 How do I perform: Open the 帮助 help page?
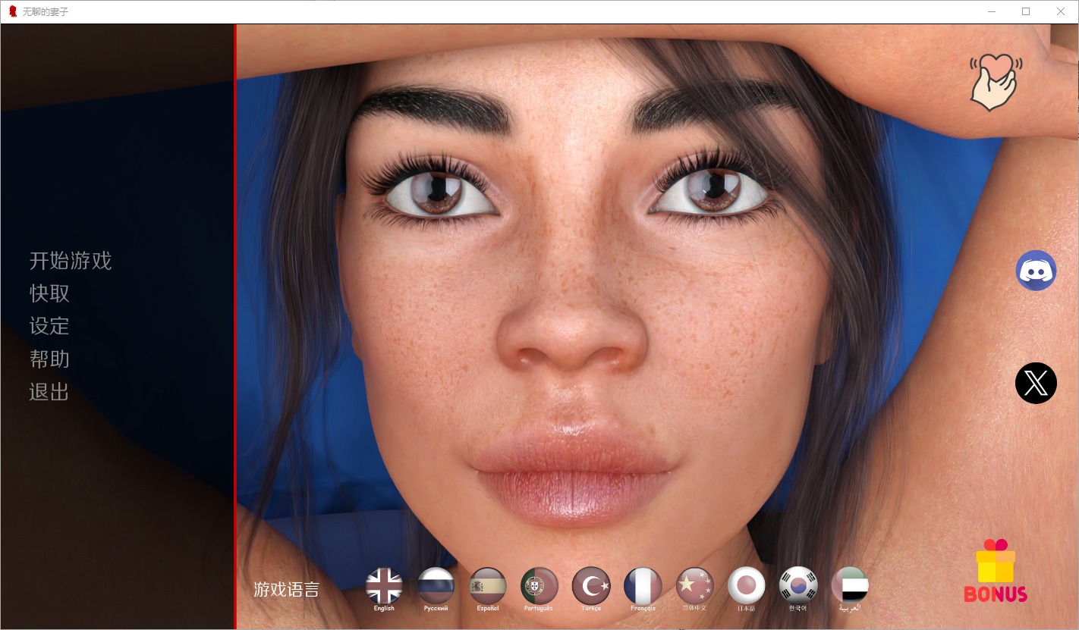[x=49, y=359]
